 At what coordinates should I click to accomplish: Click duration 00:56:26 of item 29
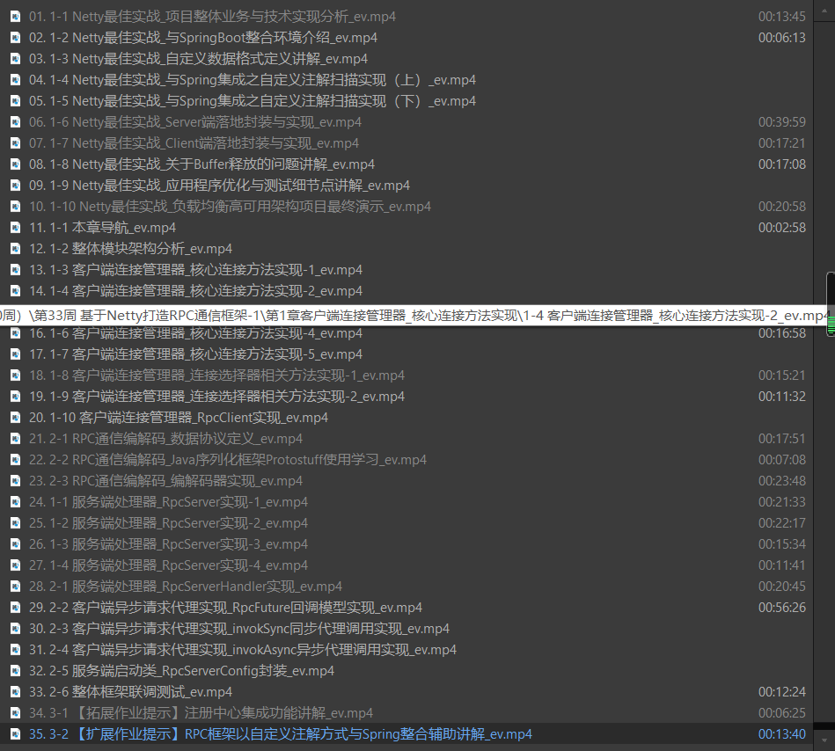781,608
